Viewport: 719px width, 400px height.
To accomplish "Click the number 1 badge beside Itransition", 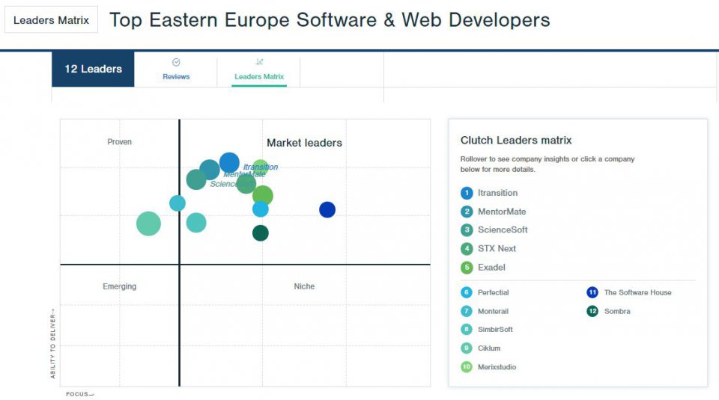I will click(467, 193).
